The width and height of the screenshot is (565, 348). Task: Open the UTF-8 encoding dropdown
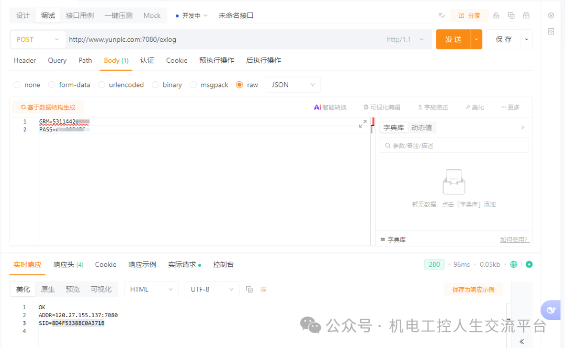coord(212,289)
